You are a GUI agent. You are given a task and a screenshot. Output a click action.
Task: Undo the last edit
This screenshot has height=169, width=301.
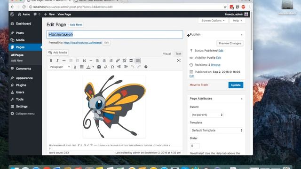click(133, 67)
